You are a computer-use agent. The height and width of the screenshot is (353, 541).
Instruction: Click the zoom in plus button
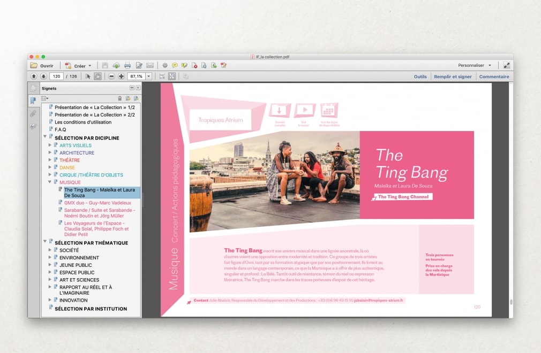click(x=121, y=76)
